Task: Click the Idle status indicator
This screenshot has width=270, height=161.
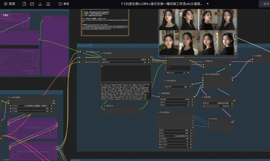Action: (5, 15)
